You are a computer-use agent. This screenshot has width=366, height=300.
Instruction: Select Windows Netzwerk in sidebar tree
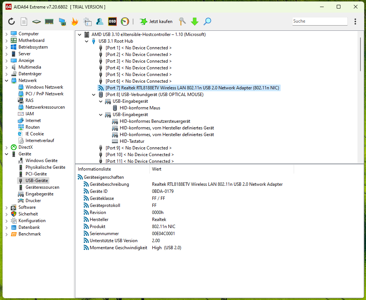pyautogui.click(x=44, y=87)
